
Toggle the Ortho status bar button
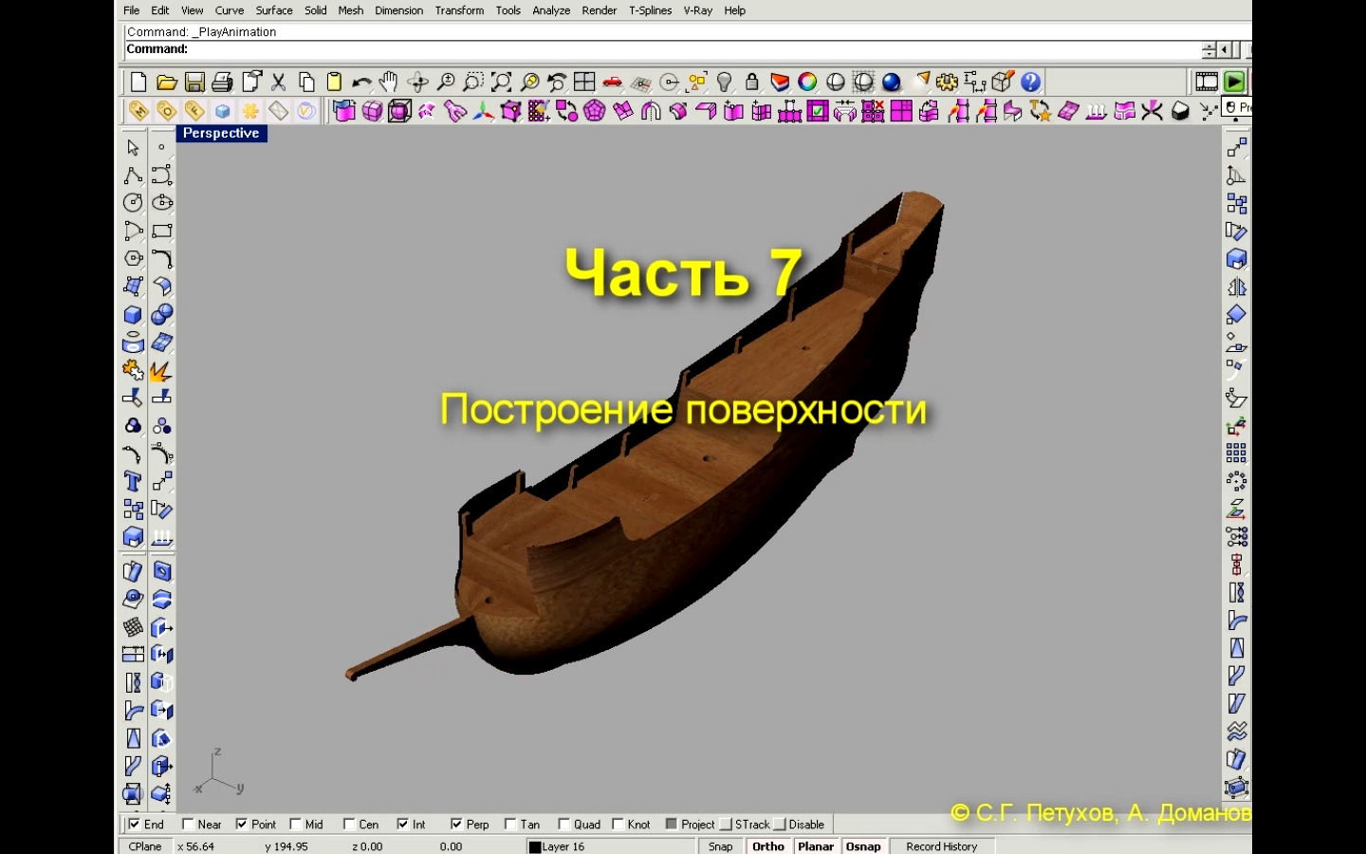pos(768,846)
